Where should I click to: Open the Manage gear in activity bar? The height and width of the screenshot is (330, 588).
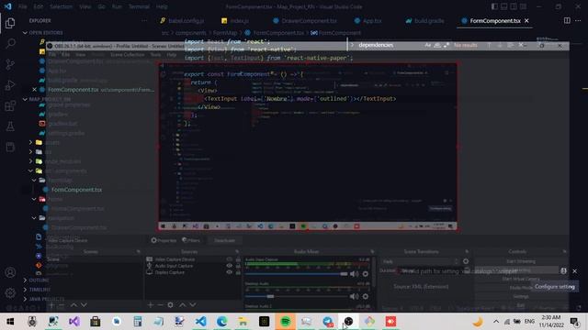point(10,293)
